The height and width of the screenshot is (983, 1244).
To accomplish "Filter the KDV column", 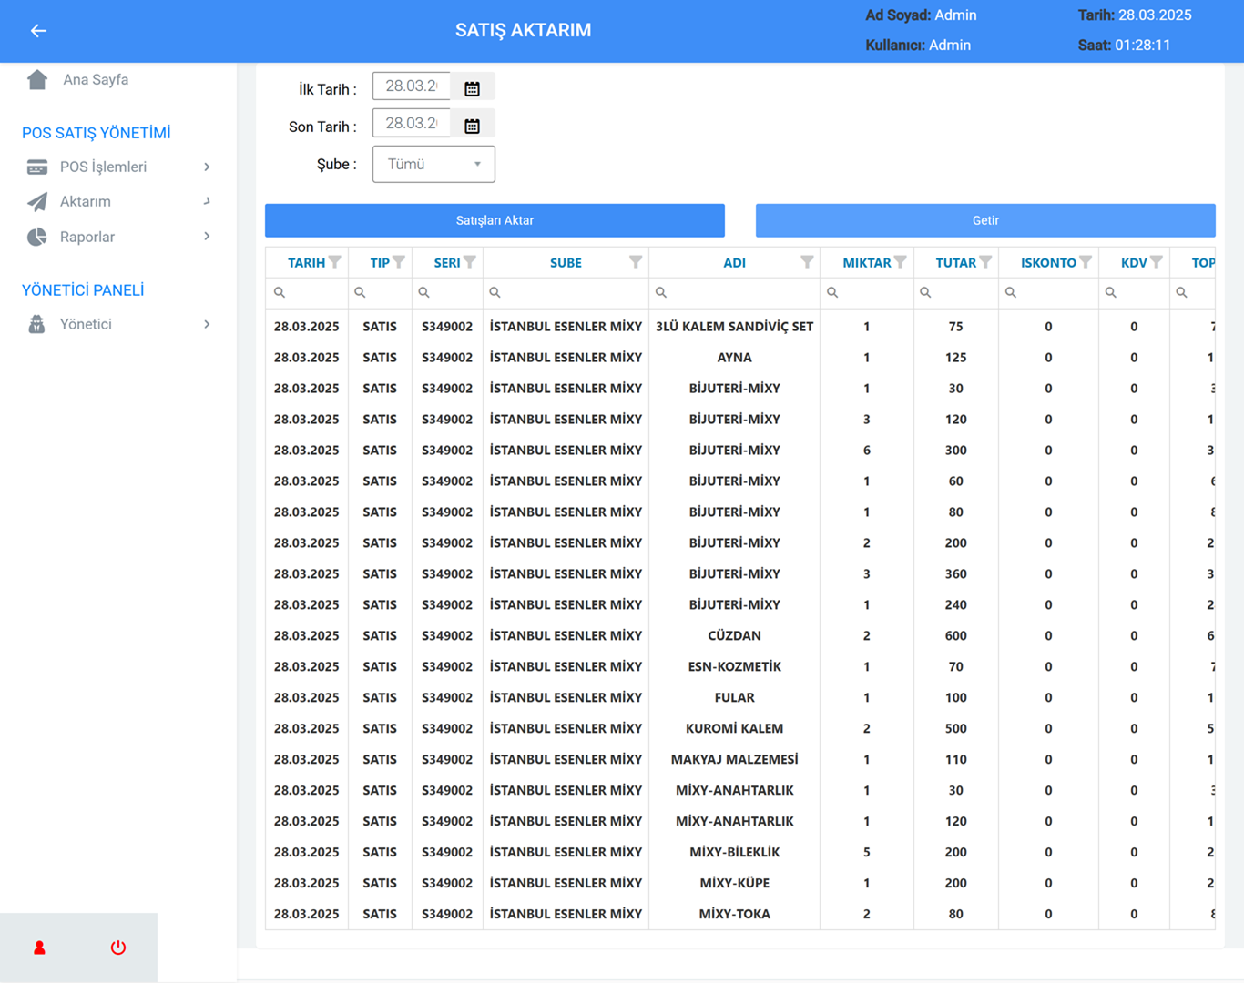I will tap(1157, 262).
